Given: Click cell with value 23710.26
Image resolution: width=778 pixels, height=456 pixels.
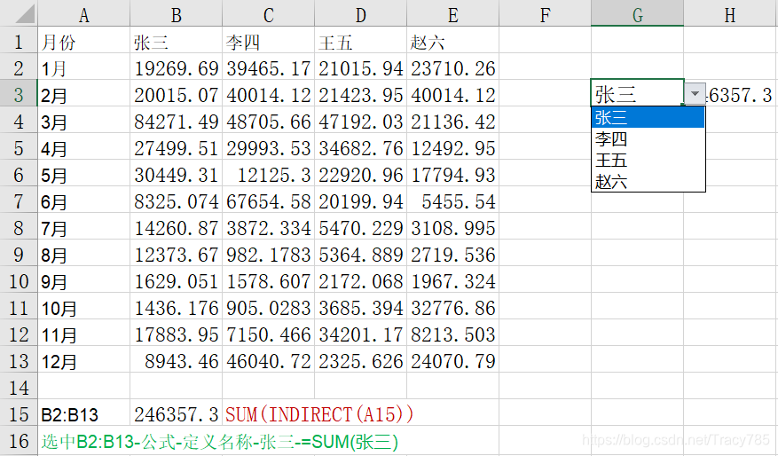Looking at the screenshot, I should tap(453, 67).
